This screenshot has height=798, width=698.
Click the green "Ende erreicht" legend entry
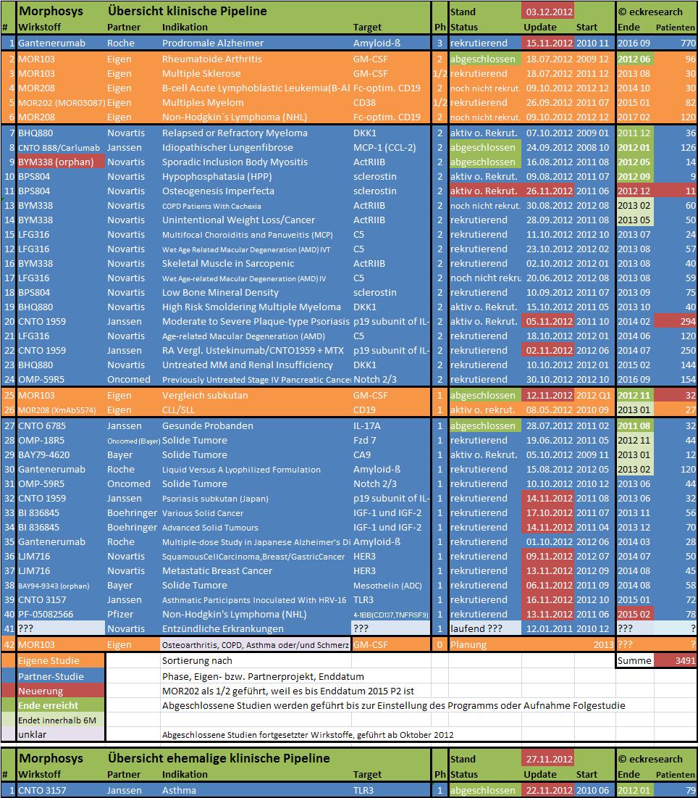point(52,705)
